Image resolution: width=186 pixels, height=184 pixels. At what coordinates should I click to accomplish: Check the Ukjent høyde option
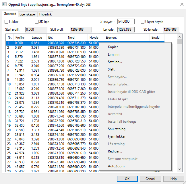(x=143, y=22)
